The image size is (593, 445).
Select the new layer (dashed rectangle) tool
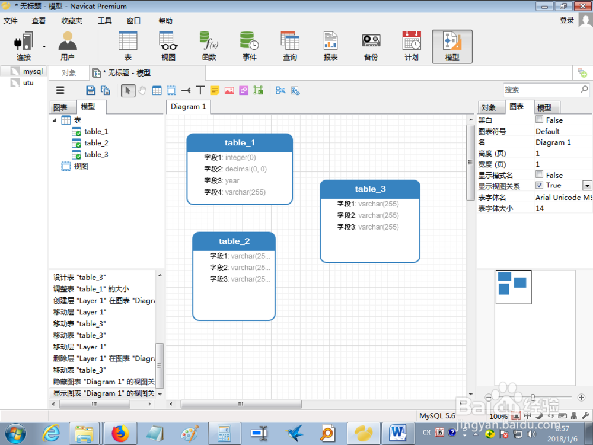(x=171, y=90)
